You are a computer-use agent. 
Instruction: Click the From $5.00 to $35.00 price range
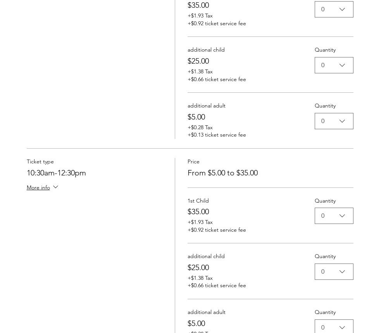(x=222, y=173)
